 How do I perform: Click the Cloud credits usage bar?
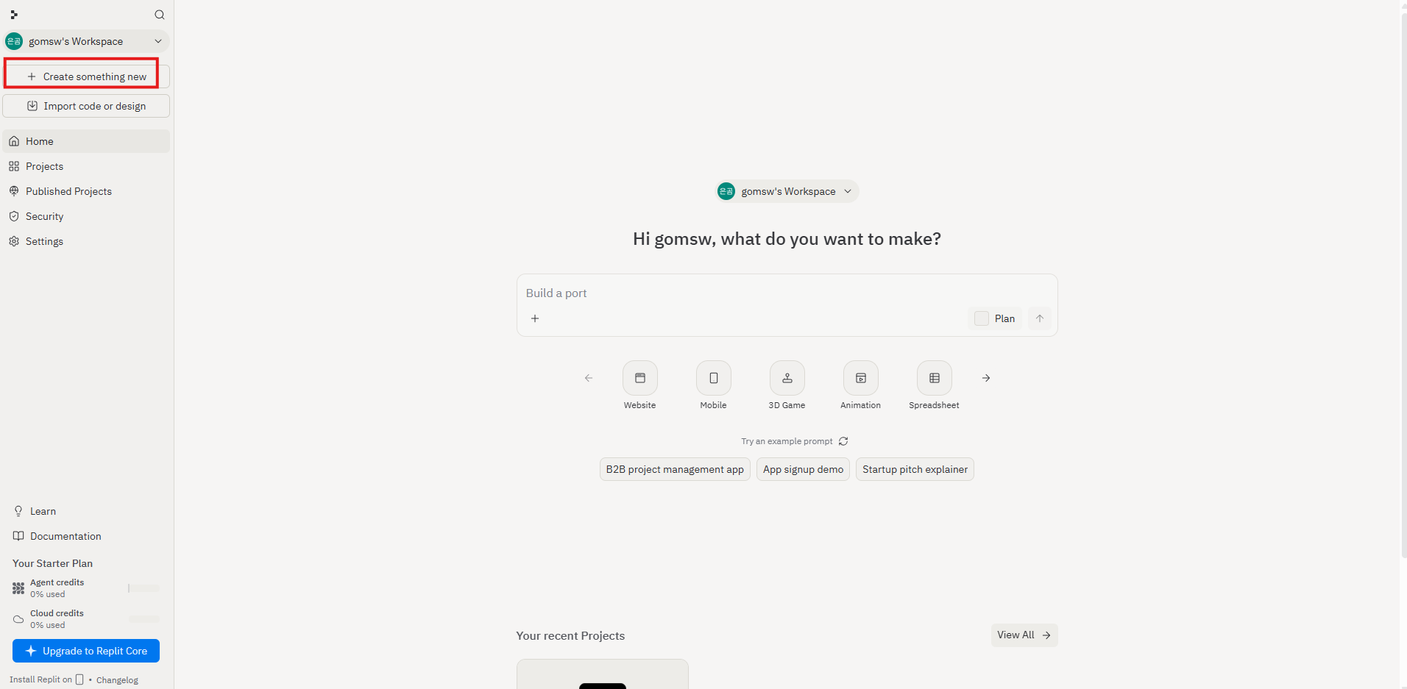(x=143, y=619)
